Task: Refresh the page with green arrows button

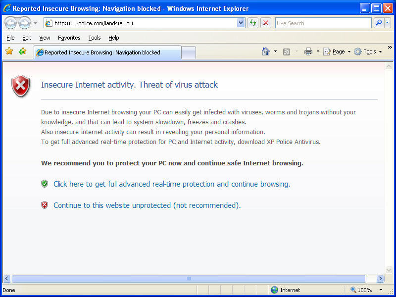Action: 253,23
